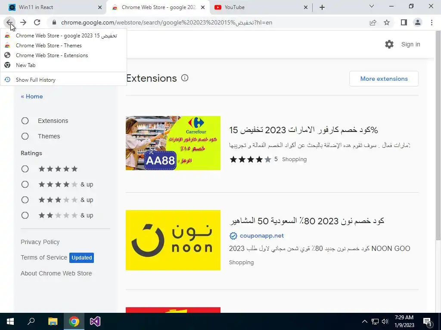Select the Extensions radio filter
The height and width of the screenshot is (330, 441).
pos(25,121)
